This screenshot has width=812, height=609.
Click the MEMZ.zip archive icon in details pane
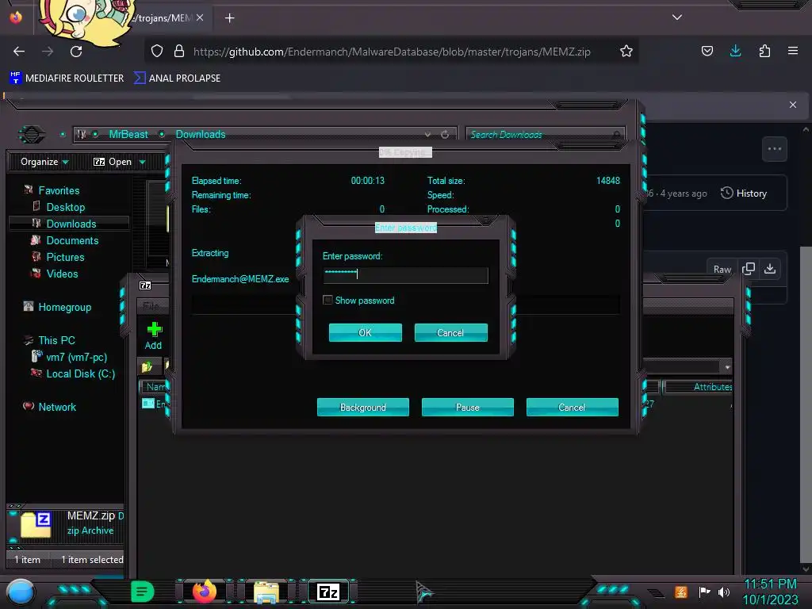pos(35,524)
